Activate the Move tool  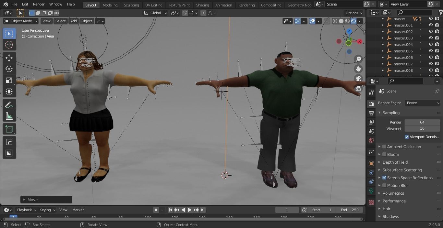9,58
